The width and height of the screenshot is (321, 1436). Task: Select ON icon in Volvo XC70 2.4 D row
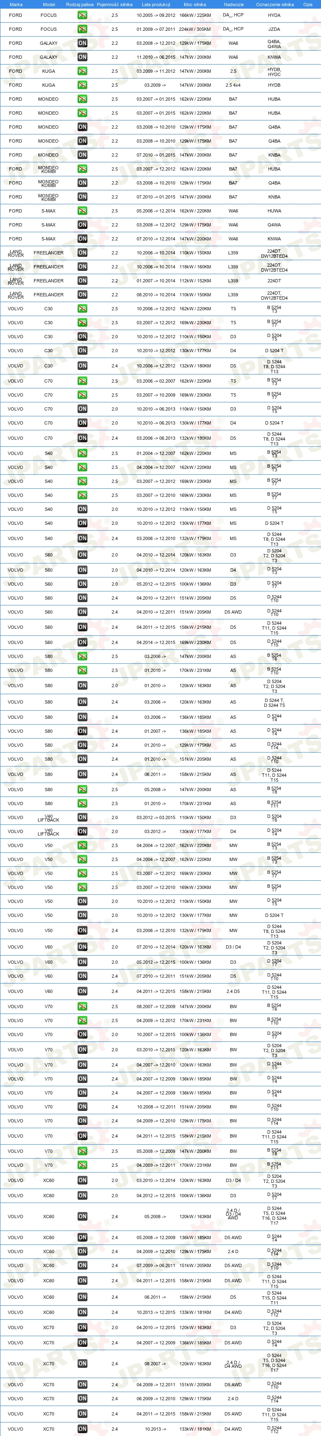[83, 1399]
